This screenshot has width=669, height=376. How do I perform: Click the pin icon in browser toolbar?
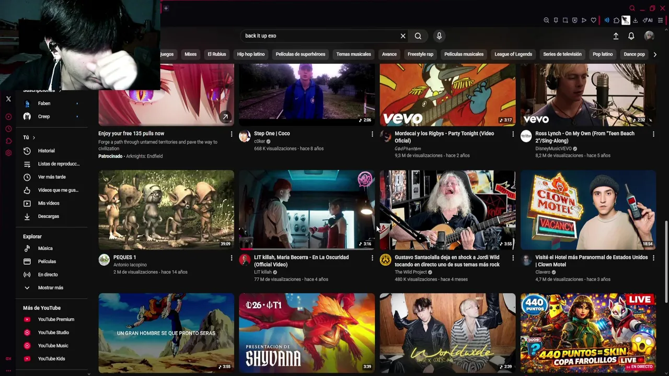pos(556,20)
